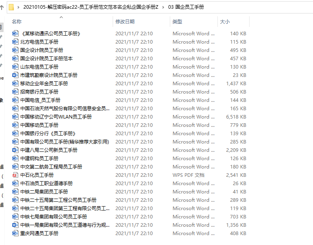Sort files by 类型 column header
The height and width of the screenshot is (245, 313).
pos(177,21)
